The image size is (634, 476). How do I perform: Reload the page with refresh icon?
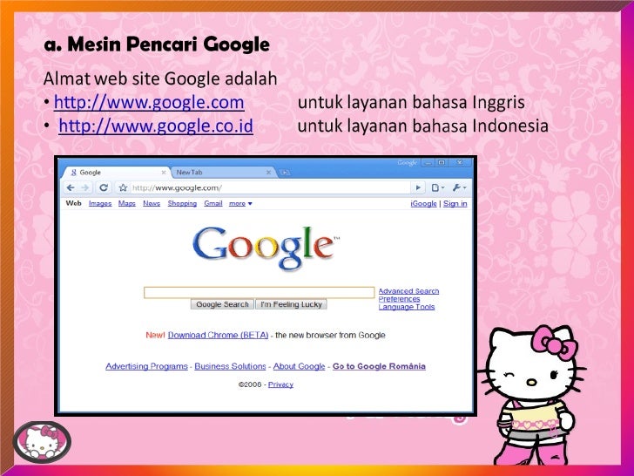tap(104, 187)
